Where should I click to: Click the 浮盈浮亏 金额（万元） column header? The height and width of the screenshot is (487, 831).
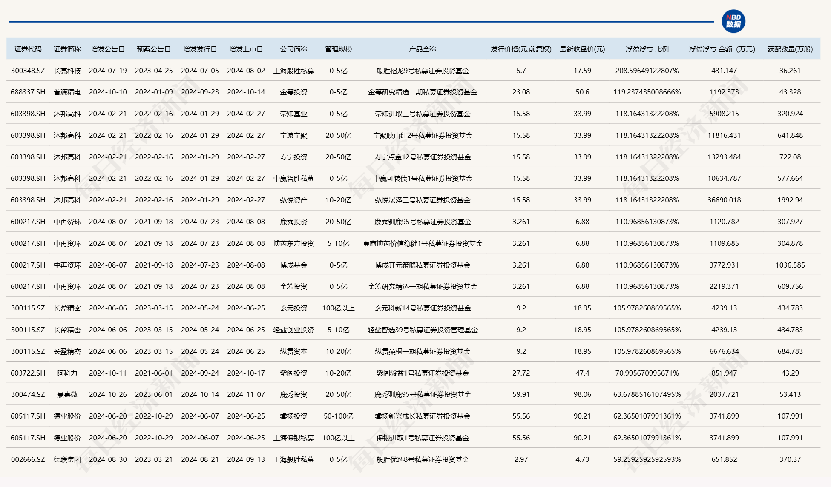click(x=724, y=49)
